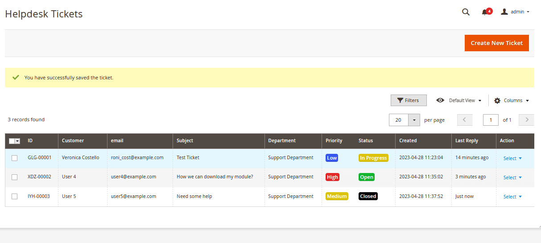Go to the next page arrow
This screenshot has height=243, width=541.
[527, 120]
